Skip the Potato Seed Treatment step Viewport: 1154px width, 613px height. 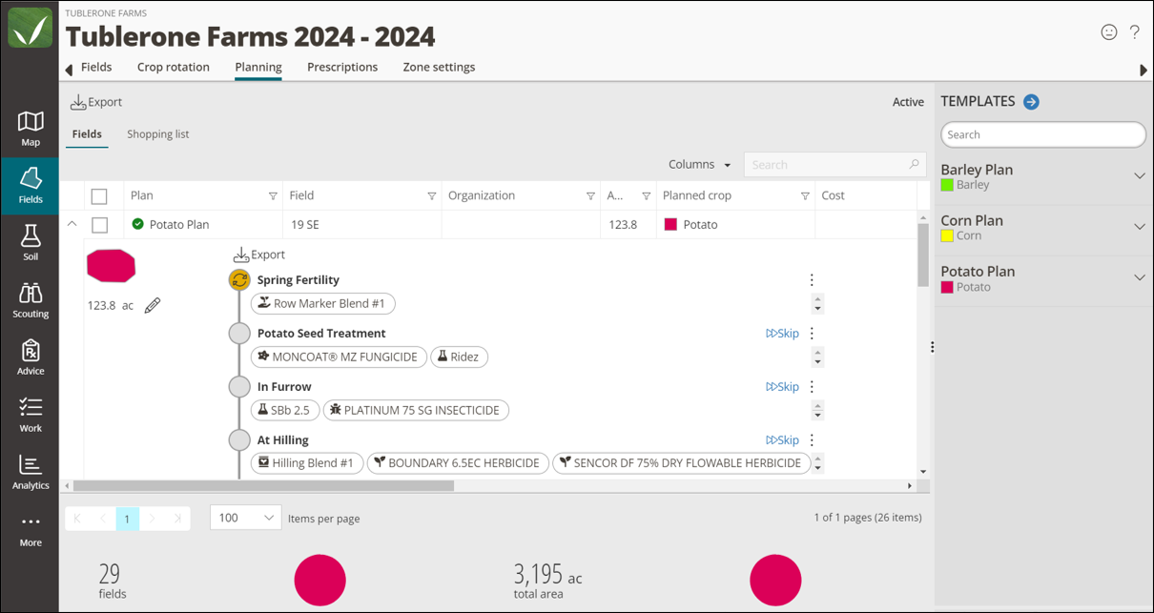pos(782,333)
